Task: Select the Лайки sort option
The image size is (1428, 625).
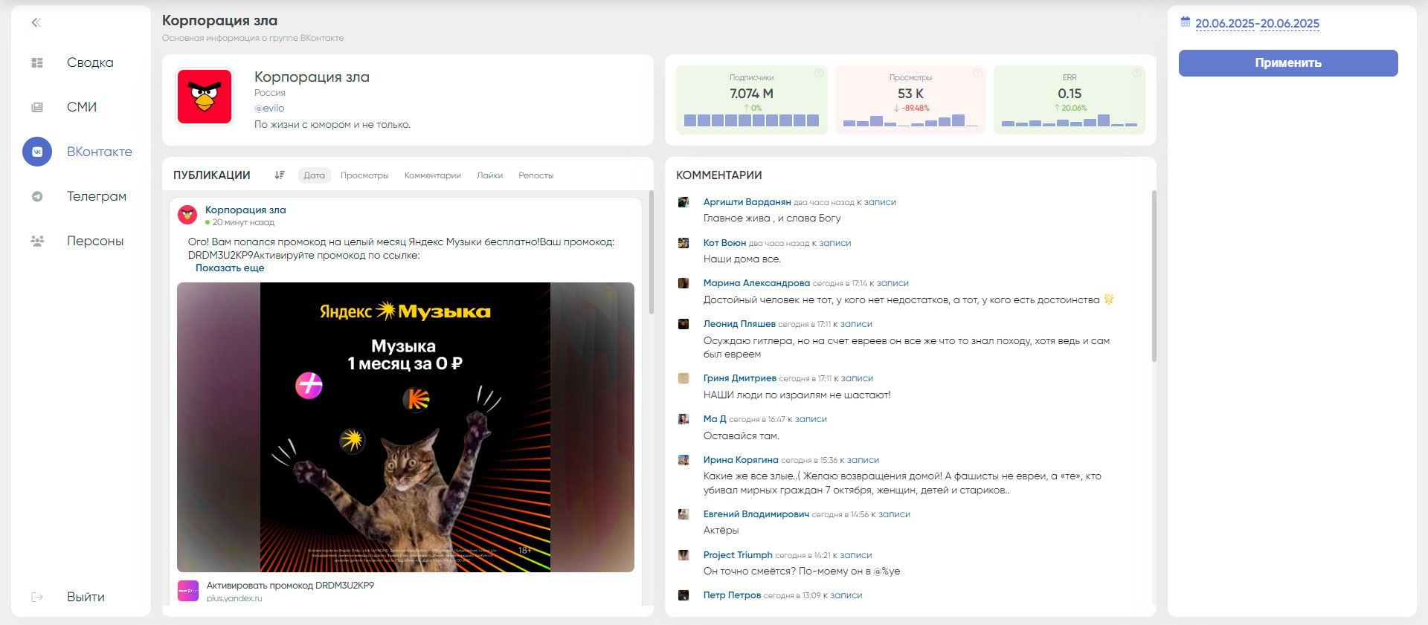Action: coord(489,175)
